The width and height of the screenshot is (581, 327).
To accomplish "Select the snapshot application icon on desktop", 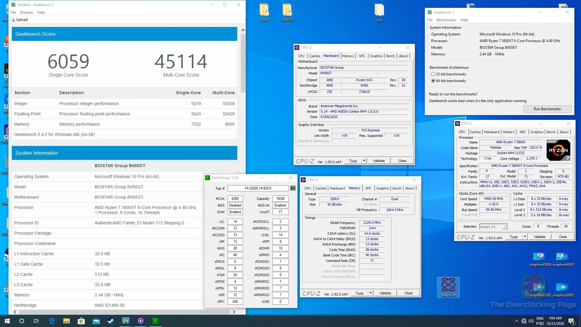I will point(448,287).
